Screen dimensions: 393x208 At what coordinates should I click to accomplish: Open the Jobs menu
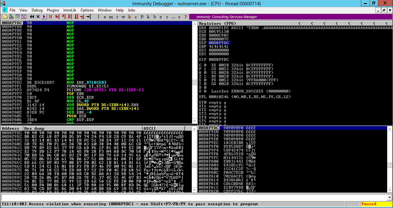click(x=131, y=10)
